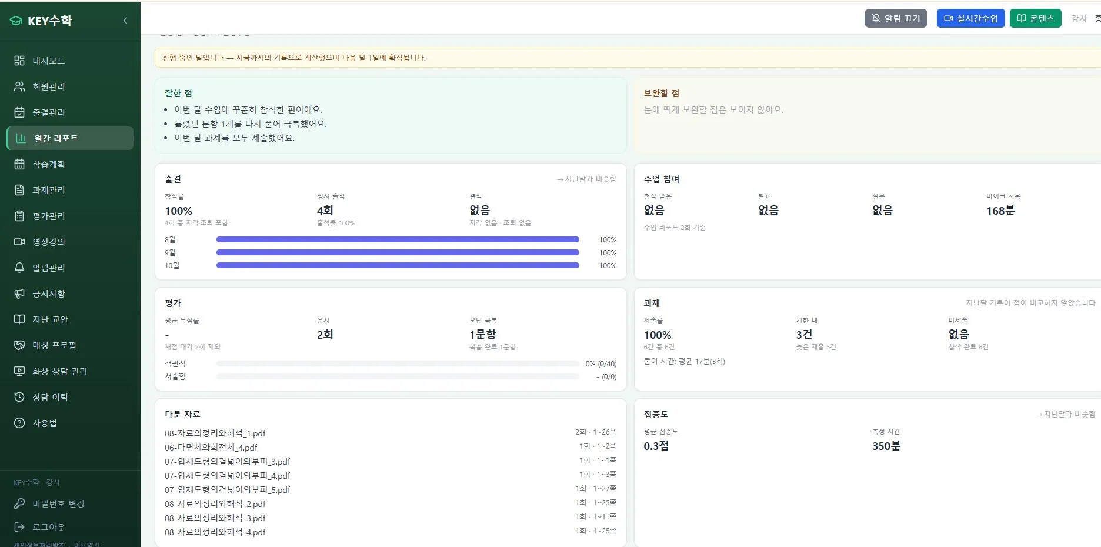Screen dimensions: 1101x547
Task: Click the past textbook book icon
Action: [x=19, y=319]
